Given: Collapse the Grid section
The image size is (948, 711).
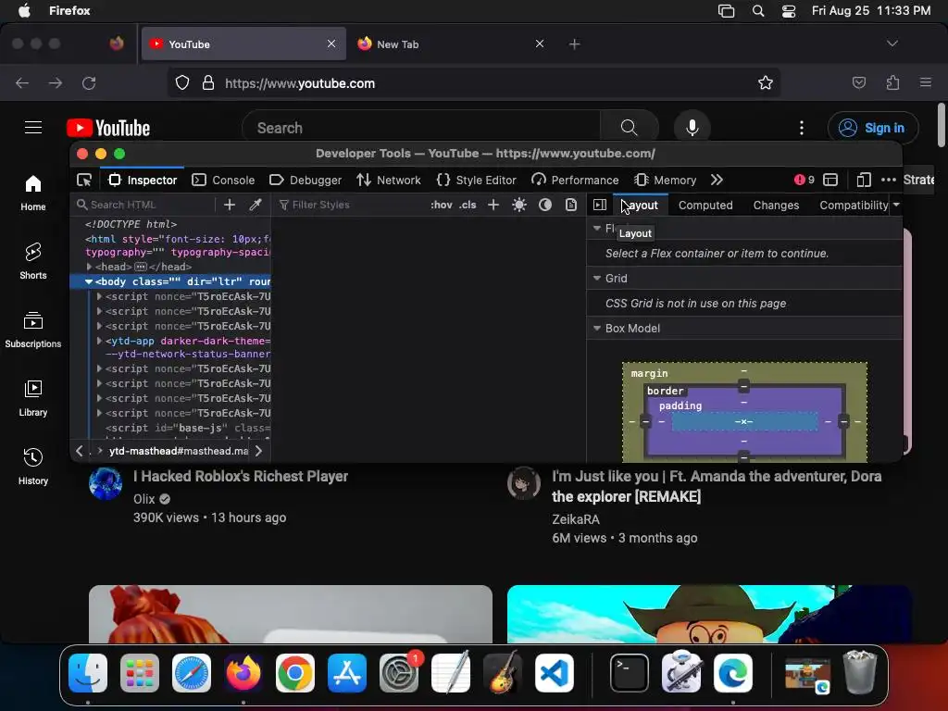Looking at the screenshot, I should pyautogui.click(x=597, y=278).
